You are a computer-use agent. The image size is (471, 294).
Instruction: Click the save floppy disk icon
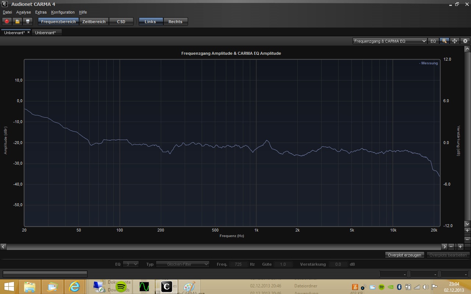[28, 22]
